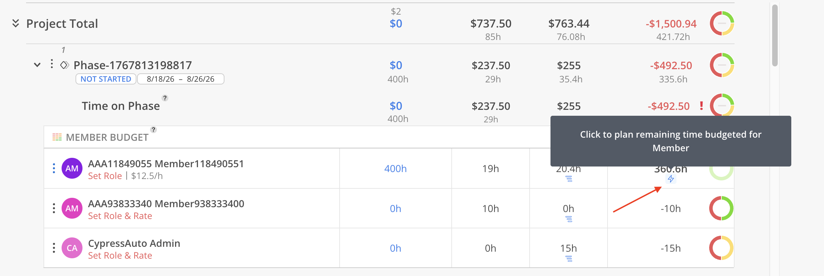
Task: Click the lightning bolt plan remaining time icon
Action: click(671, 179)
